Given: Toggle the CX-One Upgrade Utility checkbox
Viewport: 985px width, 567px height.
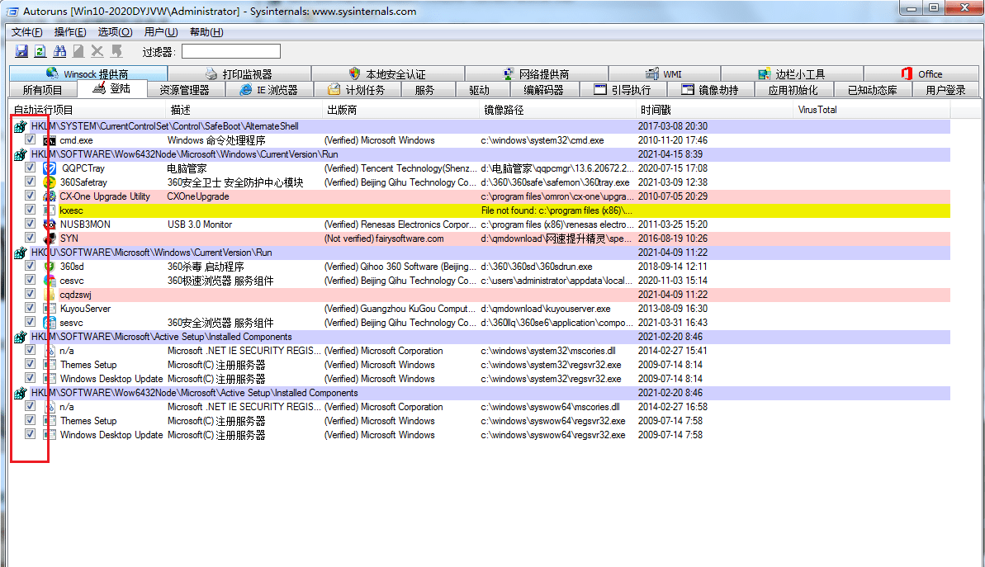Looking at the screenshot, I should (30, 196).
